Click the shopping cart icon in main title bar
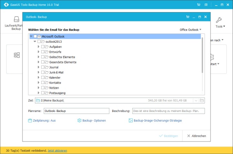The width and height of the screenshot is (233, 154). pos(199,5)
